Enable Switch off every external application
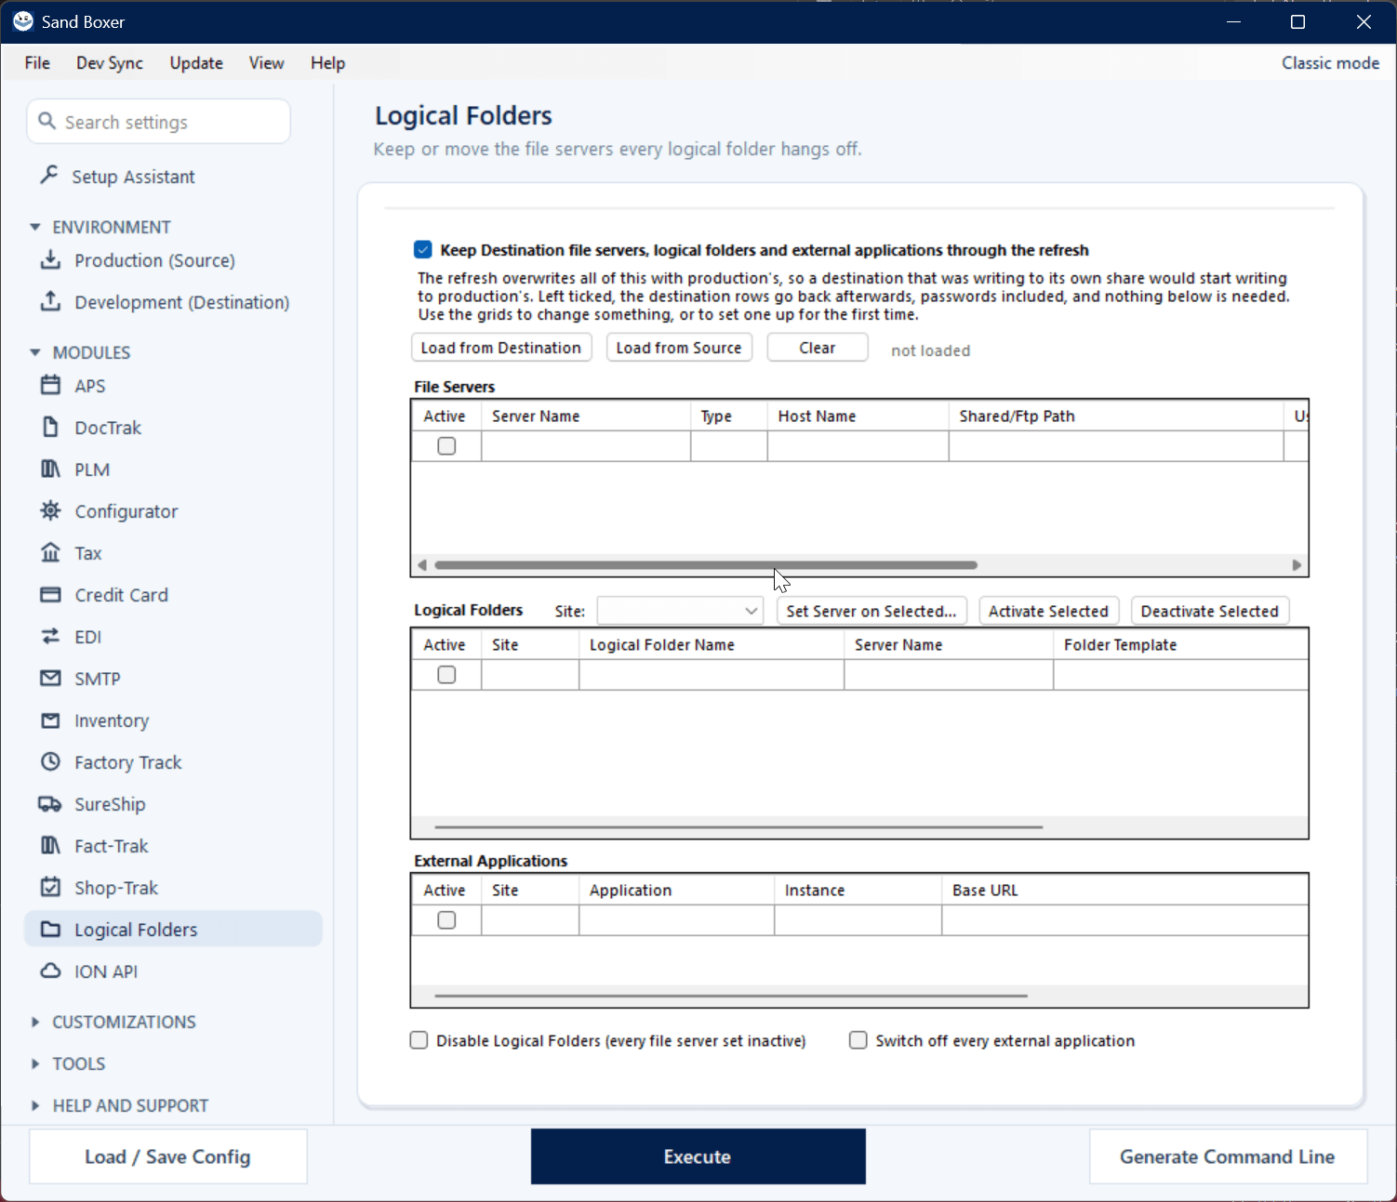This screenshot has width=1397, height=1202. click(x=858, y=1040)
